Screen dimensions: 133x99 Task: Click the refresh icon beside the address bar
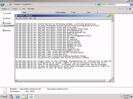tap(99, 4)
